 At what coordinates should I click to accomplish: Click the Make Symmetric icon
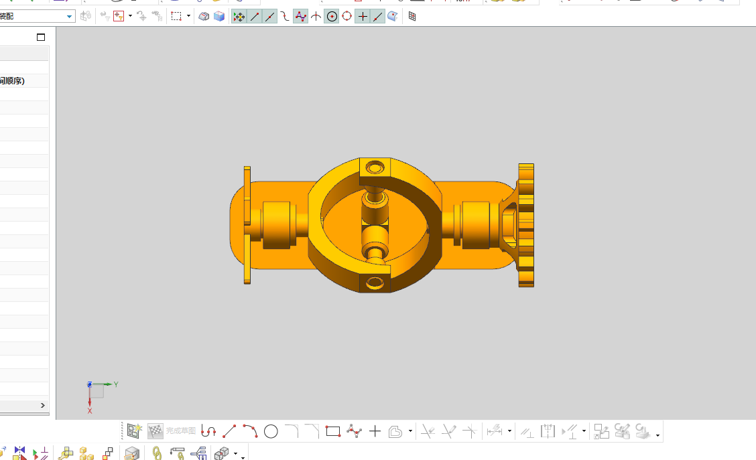[x=548, y=431]
